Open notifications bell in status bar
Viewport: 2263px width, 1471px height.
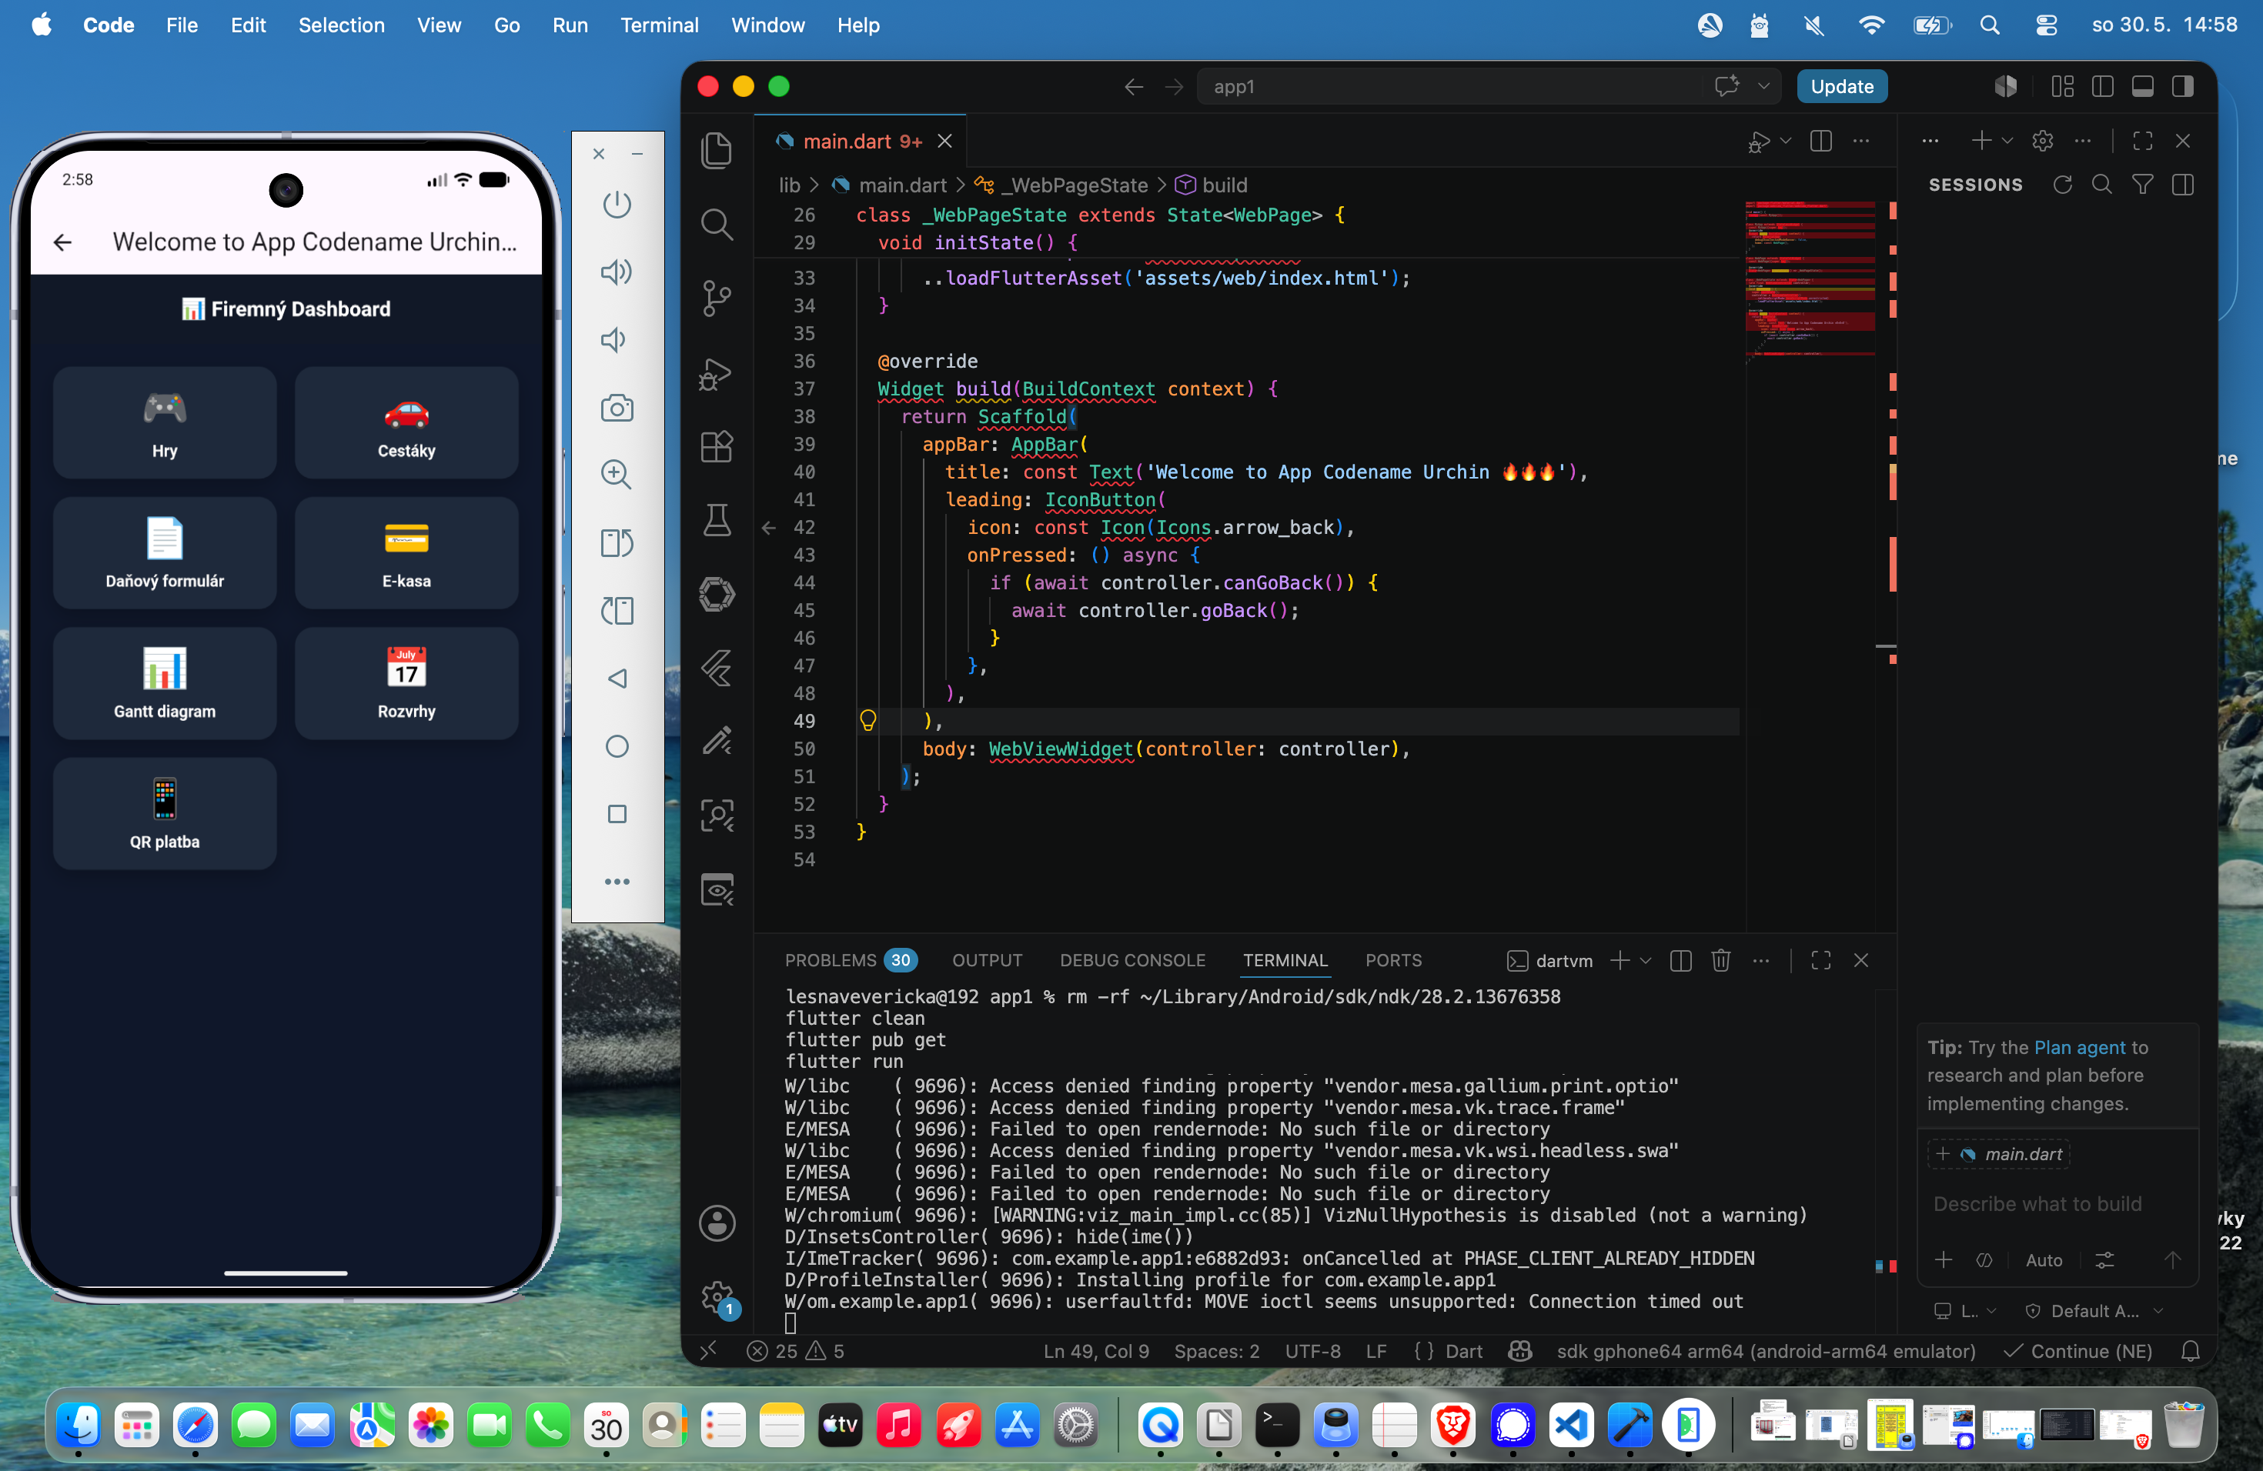coord(2190,1351)
